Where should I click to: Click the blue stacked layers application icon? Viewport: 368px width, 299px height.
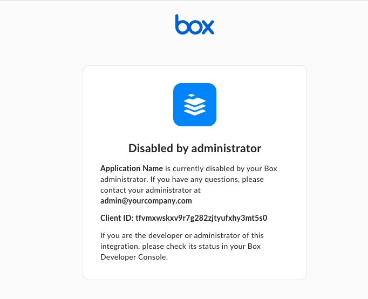(x=194, y=105)
